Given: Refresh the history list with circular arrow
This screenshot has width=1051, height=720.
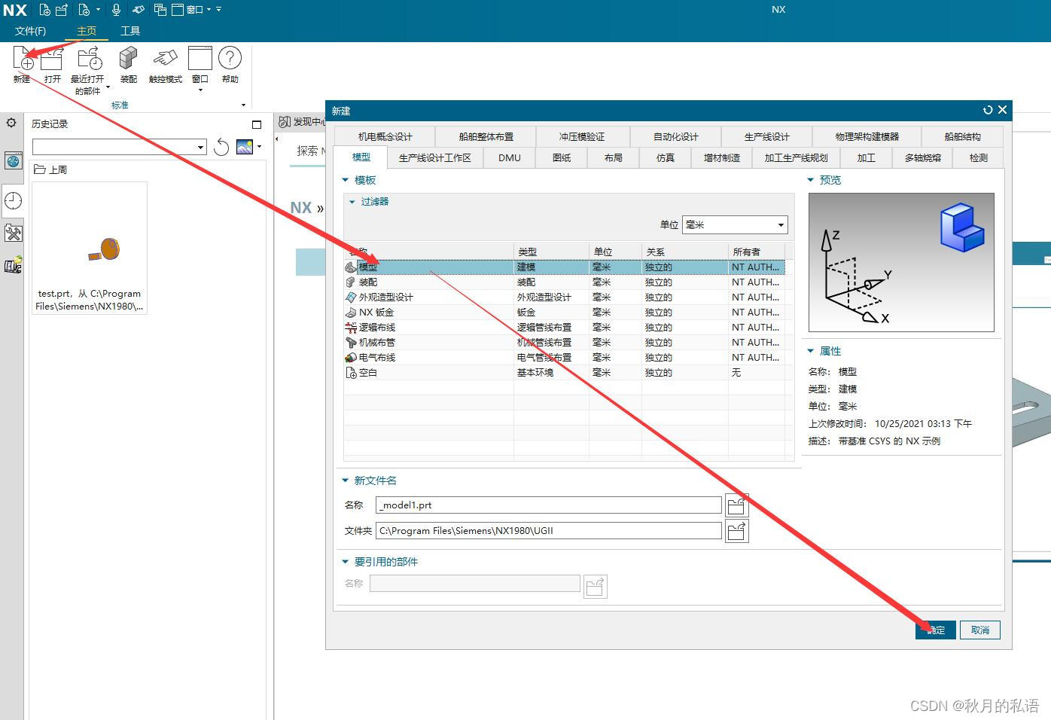Looking at the screenshot, I should [x=221, y=147].
